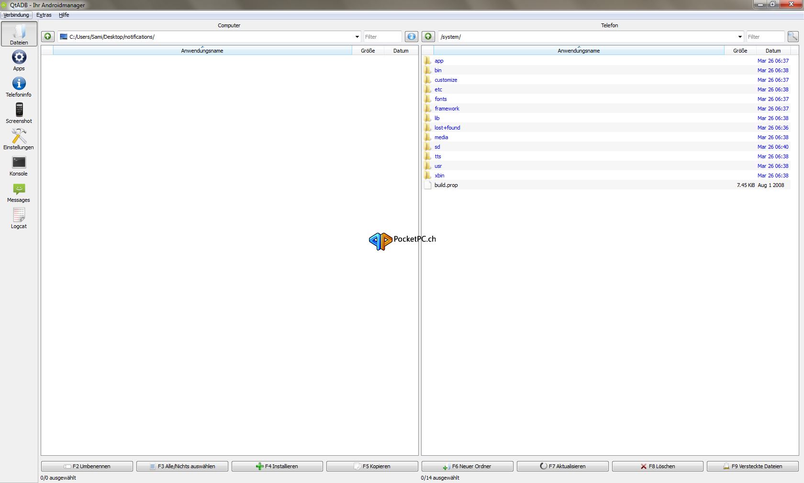Click the Mar 26 06:40 date cell
Viewport: 804px width, 483px height.
[x=773, y=147]
